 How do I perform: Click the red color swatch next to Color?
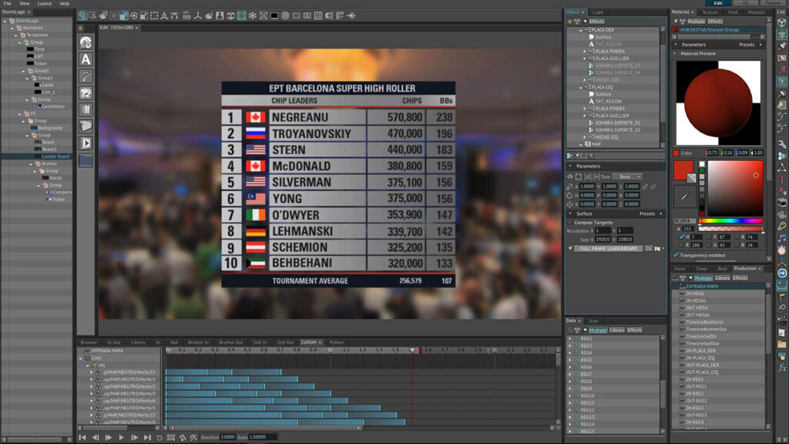tap(676, 153)
